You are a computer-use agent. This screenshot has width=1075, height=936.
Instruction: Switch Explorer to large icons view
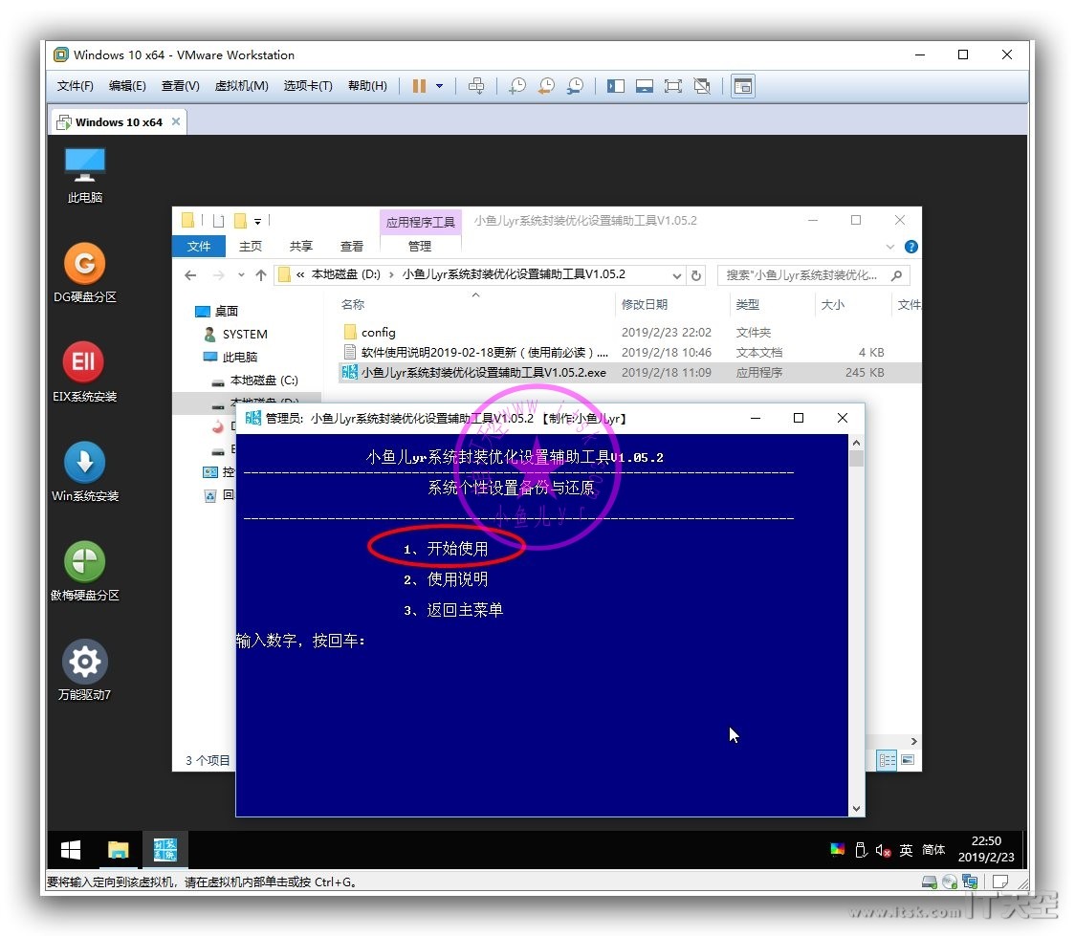pyautogui.click(x=908, y=760)
